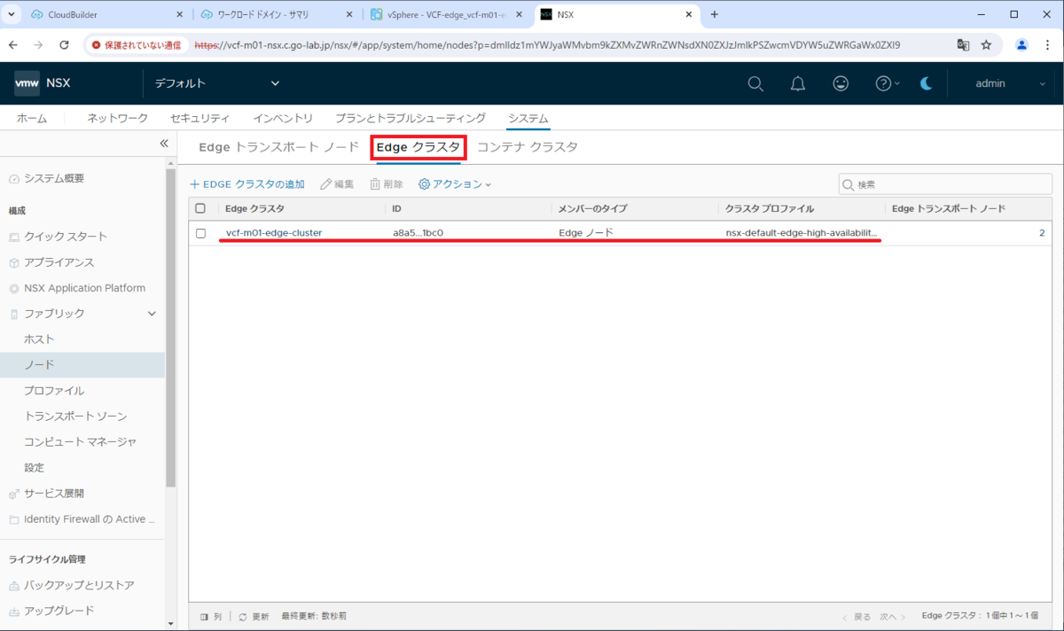Open the インベントリ tab
The height and width of the screenshot is (631, 1064).
(283, 118)
